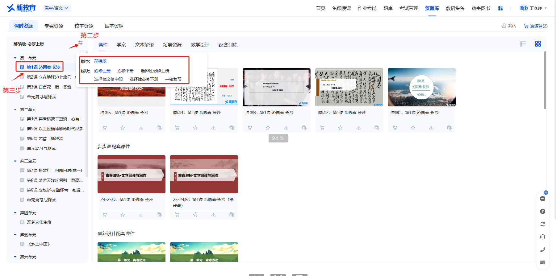556x276 pixels.
Task: Choose the 选择性必修上册 module
Action: 155,71
